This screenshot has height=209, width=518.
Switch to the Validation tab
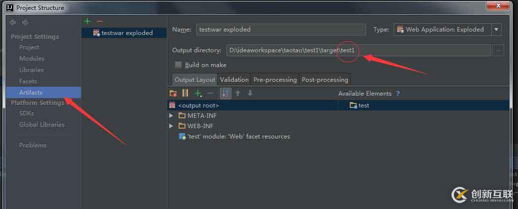click(234, 79)
